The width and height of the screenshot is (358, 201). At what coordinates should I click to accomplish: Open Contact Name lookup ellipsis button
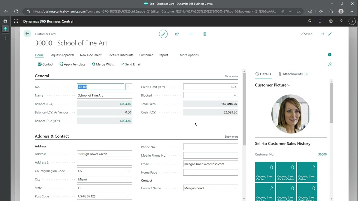[x=235, y=188]
